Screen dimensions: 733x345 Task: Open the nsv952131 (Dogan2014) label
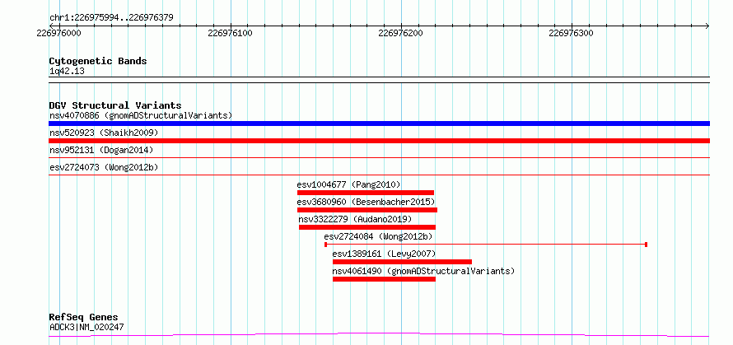click(101, 150)
